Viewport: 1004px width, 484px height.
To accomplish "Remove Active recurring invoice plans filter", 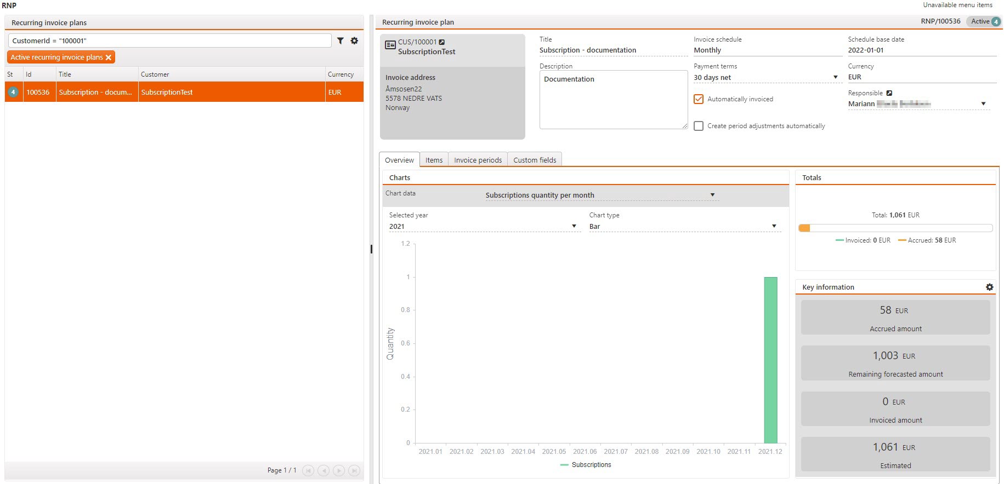I will click(x=109, y=57).
